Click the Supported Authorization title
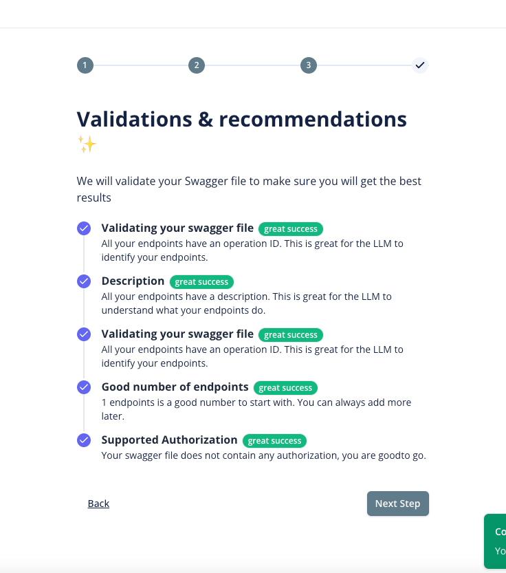506x573 pixels. 169,440
